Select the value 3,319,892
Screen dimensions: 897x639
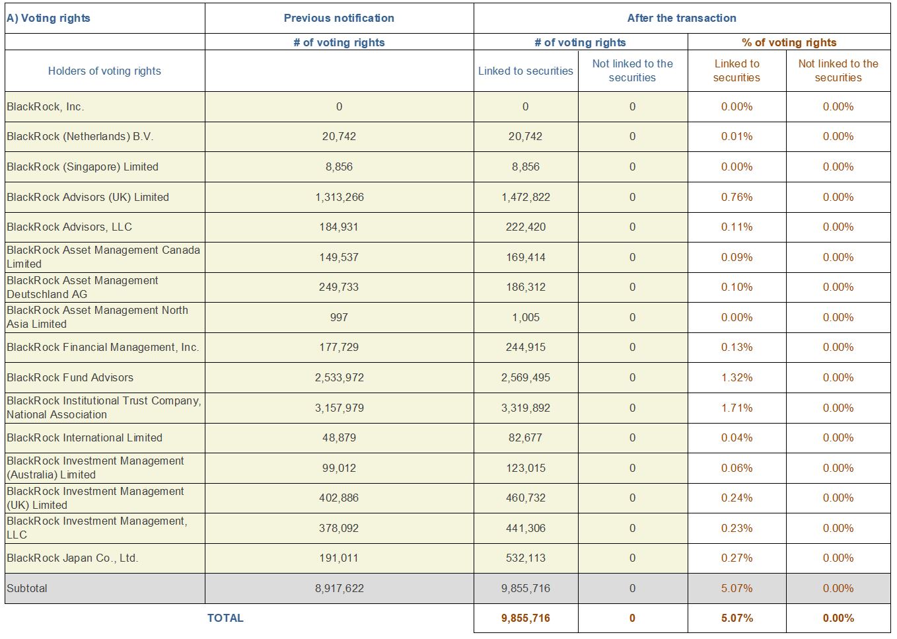pyautogui.click(x=526, y=408)
